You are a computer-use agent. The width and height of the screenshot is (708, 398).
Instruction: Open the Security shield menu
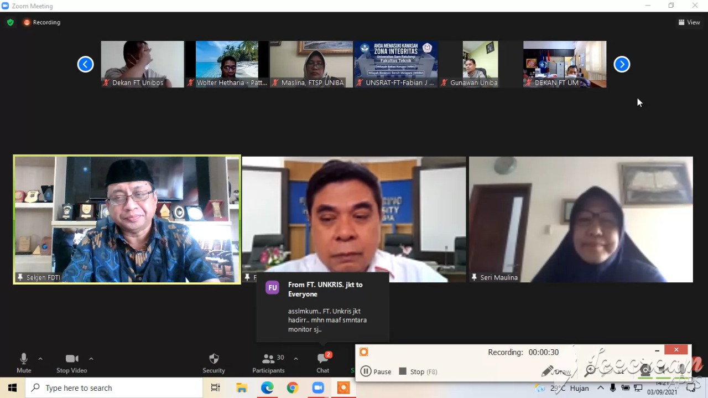tap(214, 363)
